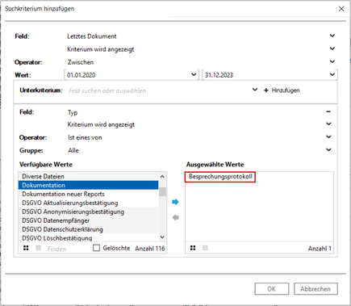Deselect all icon under Ausgewählte Werte list

[205, 248]
